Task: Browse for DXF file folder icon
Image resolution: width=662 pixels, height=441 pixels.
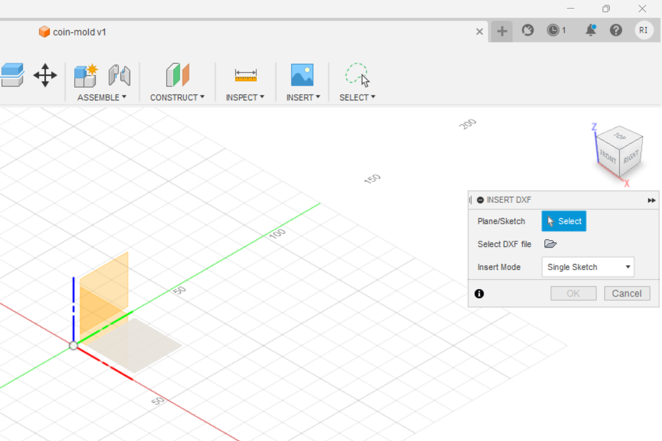Action: [x=550, y=244]
